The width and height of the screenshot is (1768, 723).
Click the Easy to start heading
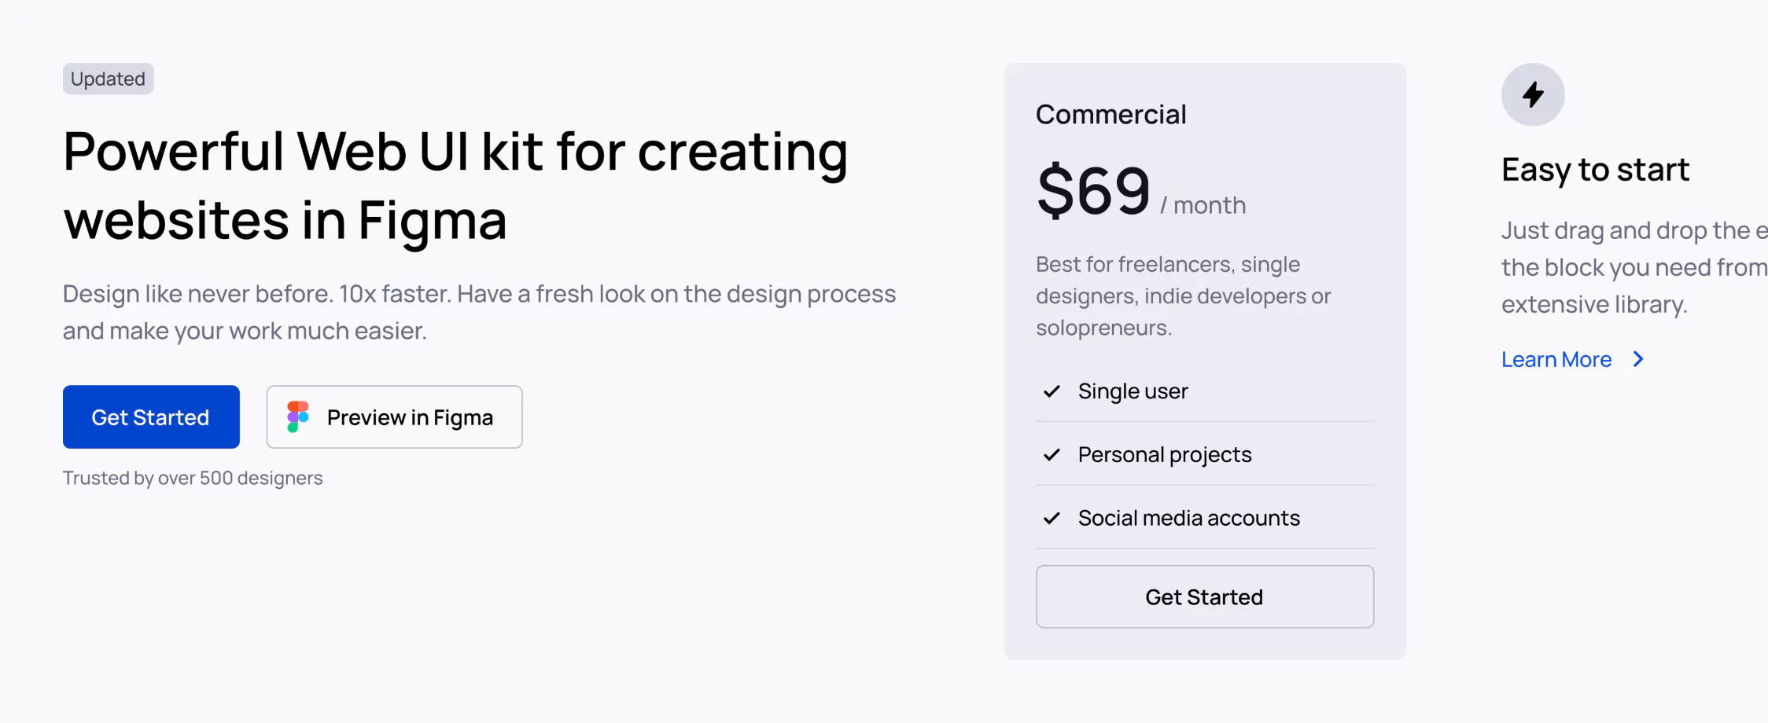[x=1595, y=170]
